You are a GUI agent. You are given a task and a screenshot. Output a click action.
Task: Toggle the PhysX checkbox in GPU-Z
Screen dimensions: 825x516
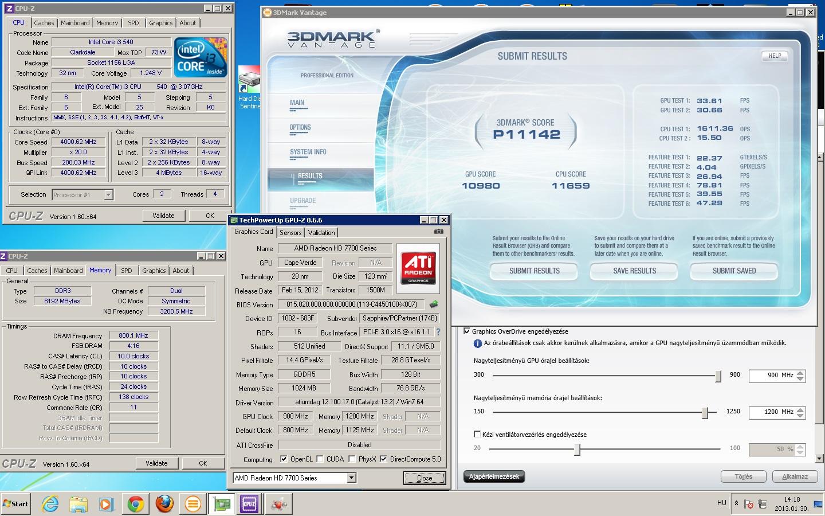coord(352,459)
